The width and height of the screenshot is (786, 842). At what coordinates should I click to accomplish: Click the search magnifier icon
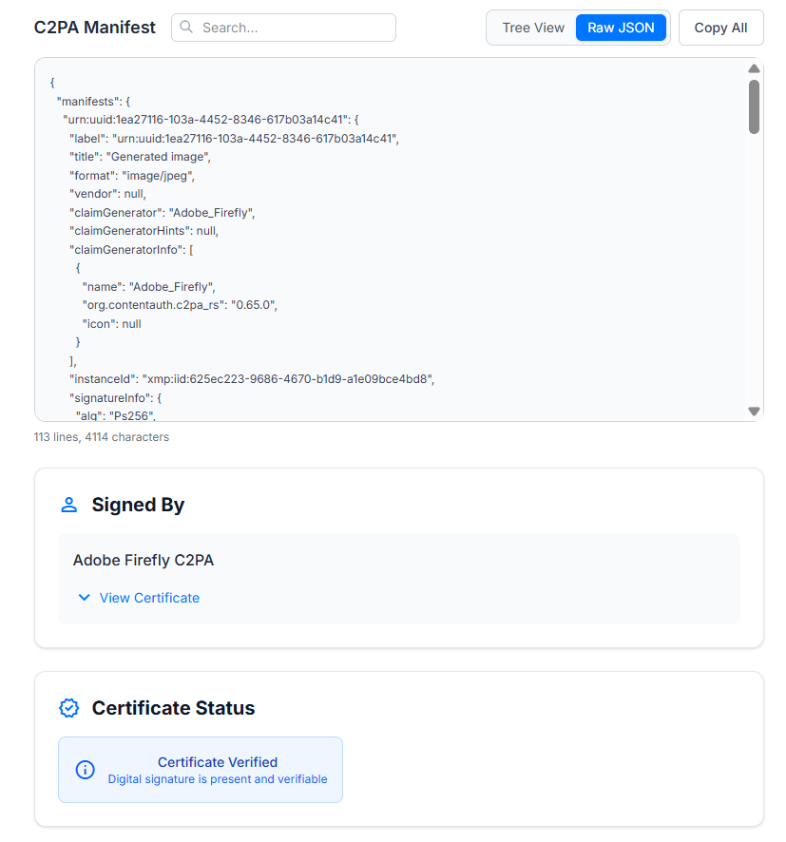point(186,28)
